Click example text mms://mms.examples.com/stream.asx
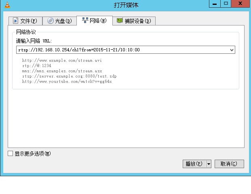 [x=62, y=71]
